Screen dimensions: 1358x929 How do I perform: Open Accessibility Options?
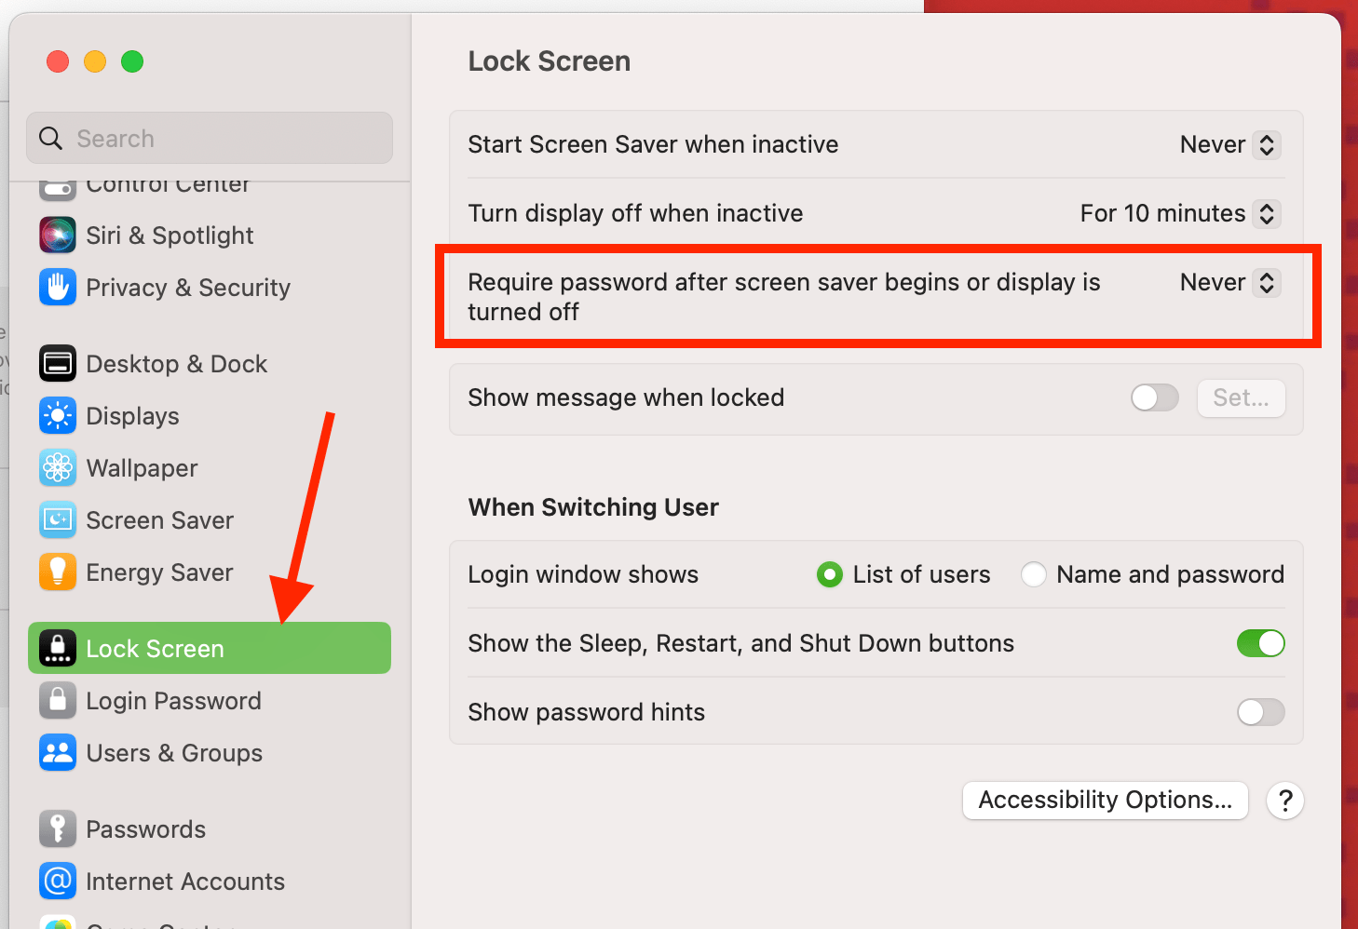[x=1105, y=800]
